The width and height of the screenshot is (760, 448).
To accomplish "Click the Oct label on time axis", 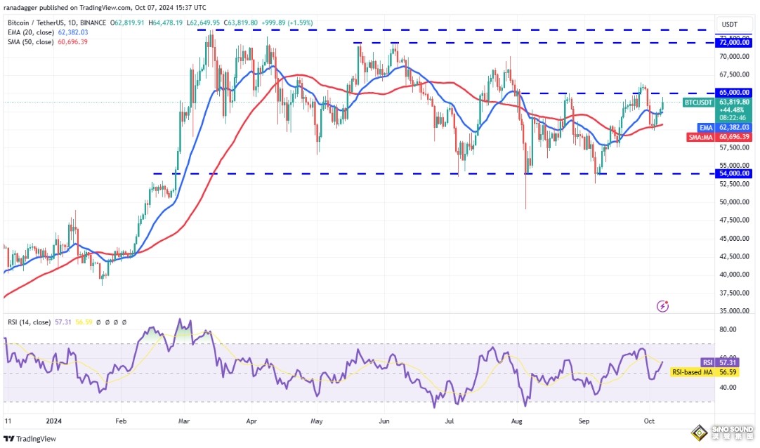I will pyautogui.click(x=648, y=421).
